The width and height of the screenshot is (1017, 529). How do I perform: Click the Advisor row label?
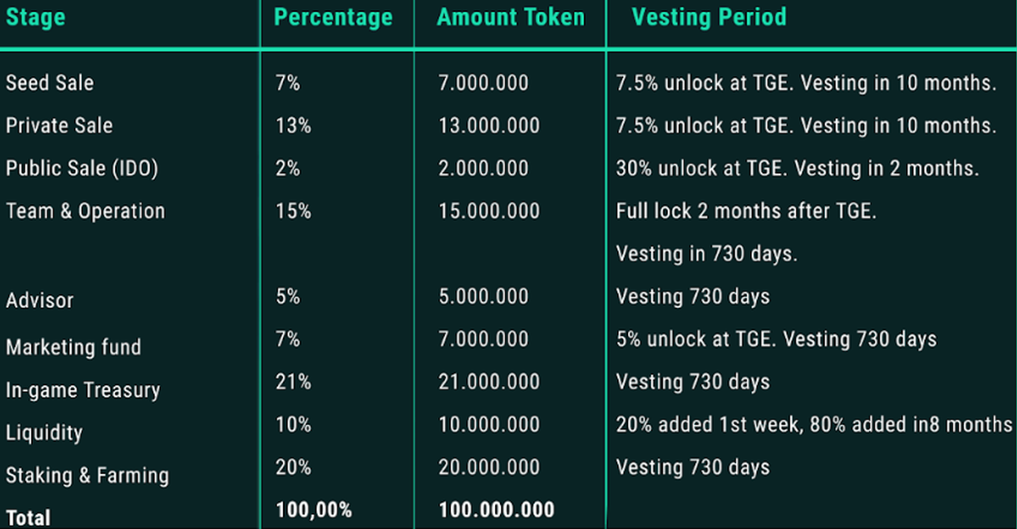(x=40, y=300)
